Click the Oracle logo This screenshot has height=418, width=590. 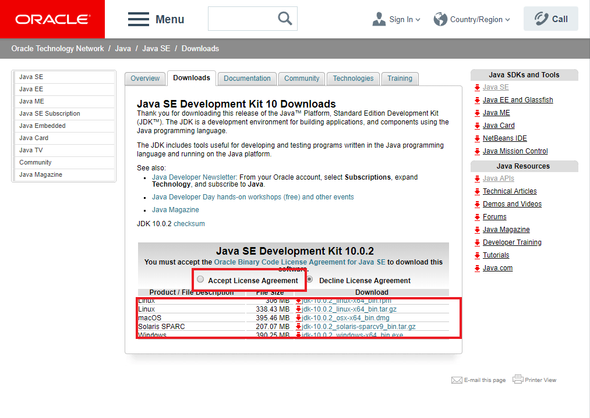click(x=52, y=19)
